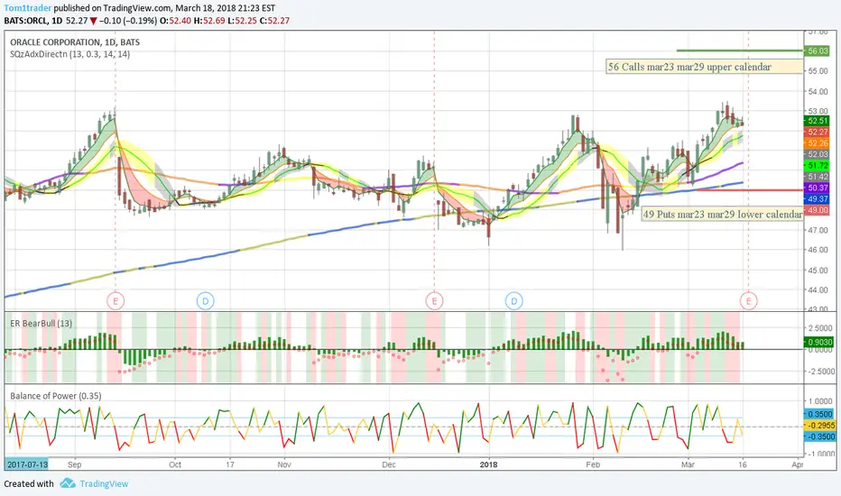The width and height of the screenshot is (841, 496).
Task: Click the 44.00 price axis label
Action: (x=818, y=290)
